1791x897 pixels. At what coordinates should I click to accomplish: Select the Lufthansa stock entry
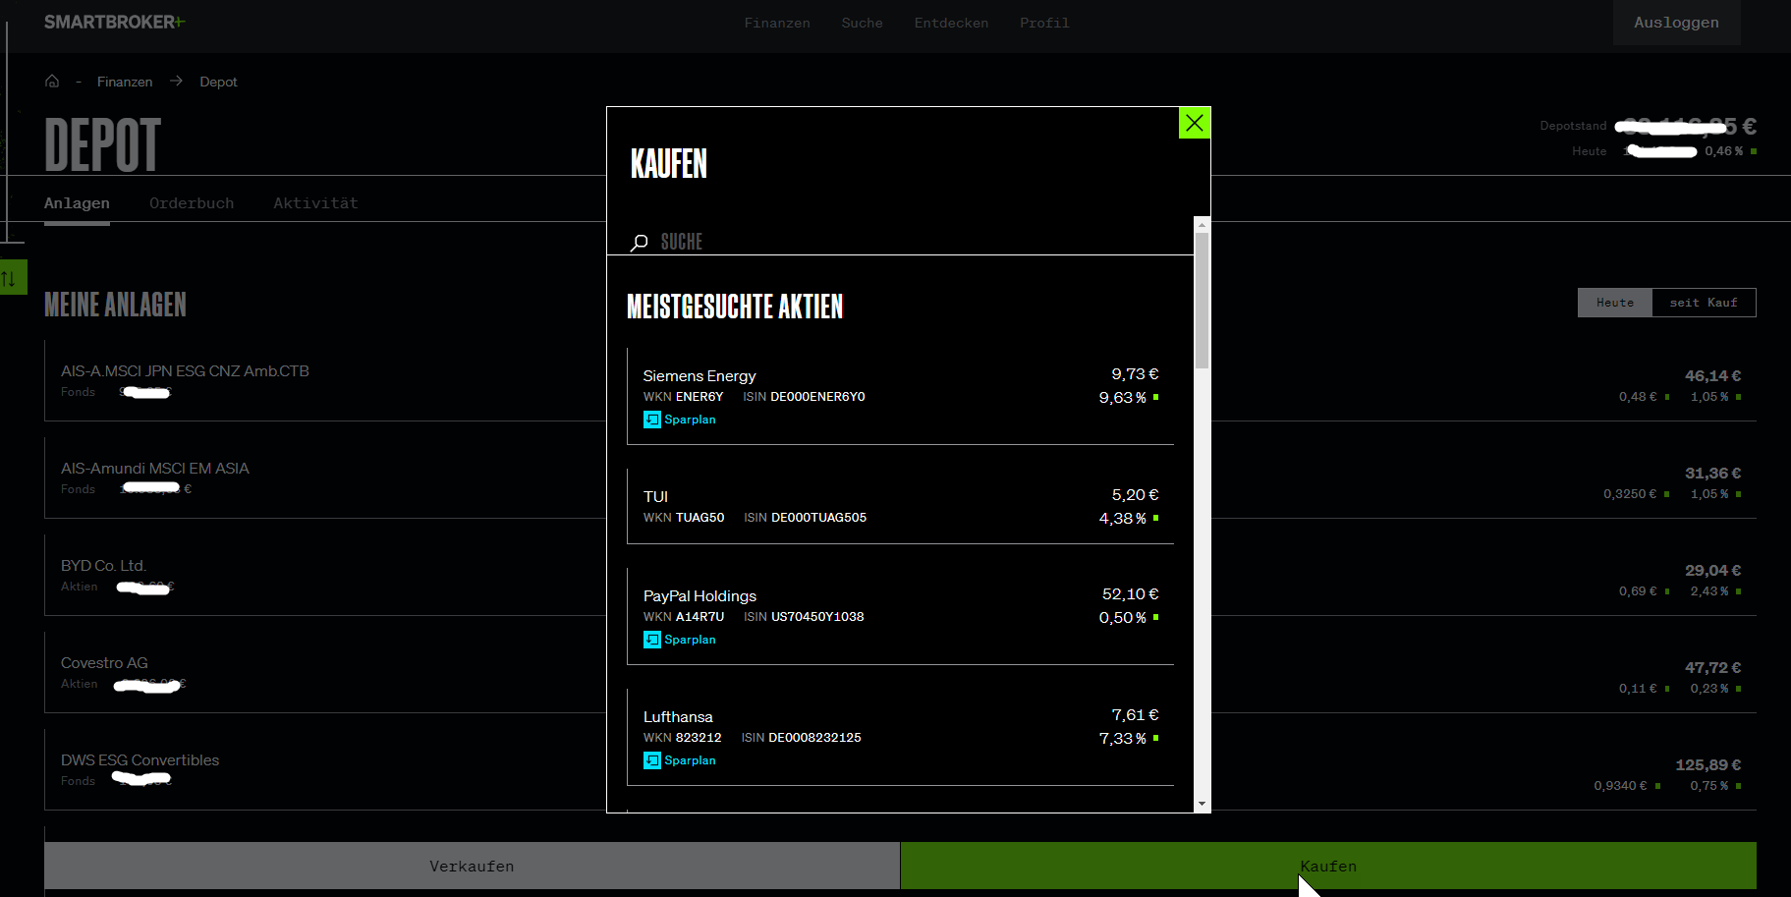[900, 737]
